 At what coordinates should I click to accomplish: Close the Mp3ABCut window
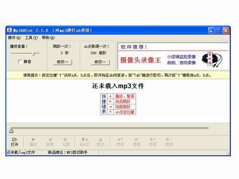[x=226, y=31]
